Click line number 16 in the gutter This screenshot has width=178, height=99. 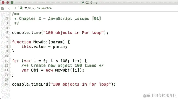click(x=6, y=84)
